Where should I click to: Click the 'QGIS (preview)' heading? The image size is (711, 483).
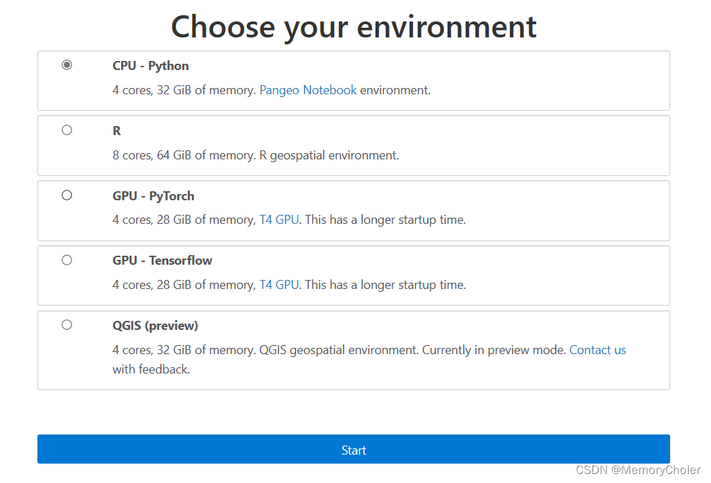pos(155,326)
